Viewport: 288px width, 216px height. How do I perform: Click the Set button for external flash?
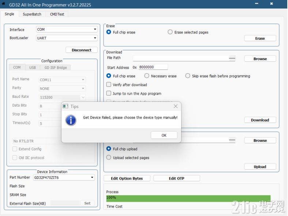tap(87, 203)
